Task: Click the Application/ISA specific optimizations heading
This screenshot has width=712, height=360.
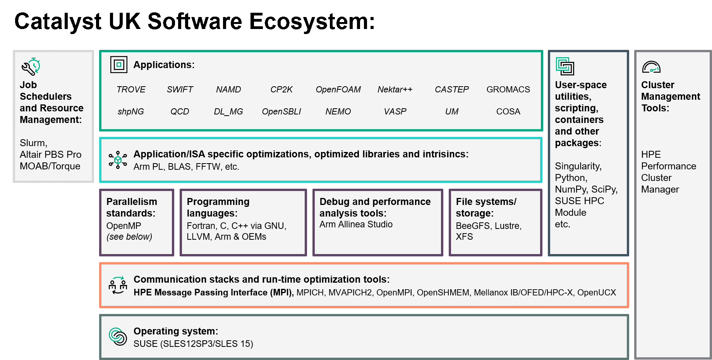Action: click(x=301, y=154)
